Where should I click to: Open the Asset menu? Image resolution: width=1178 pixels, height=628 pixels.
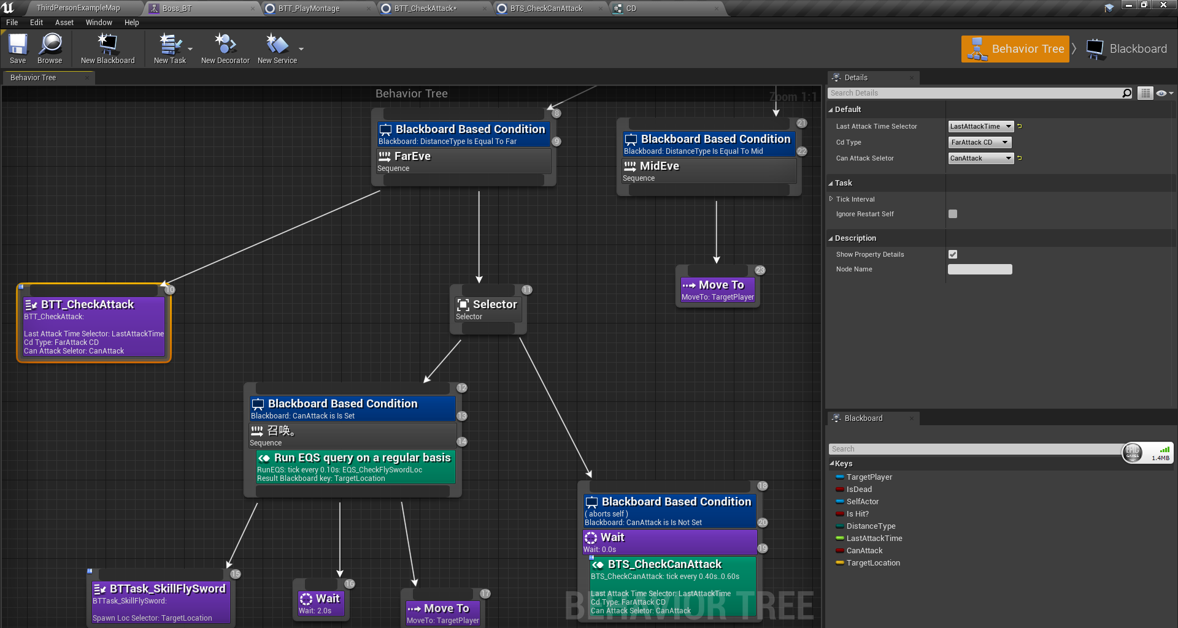(x=64, y=22)
